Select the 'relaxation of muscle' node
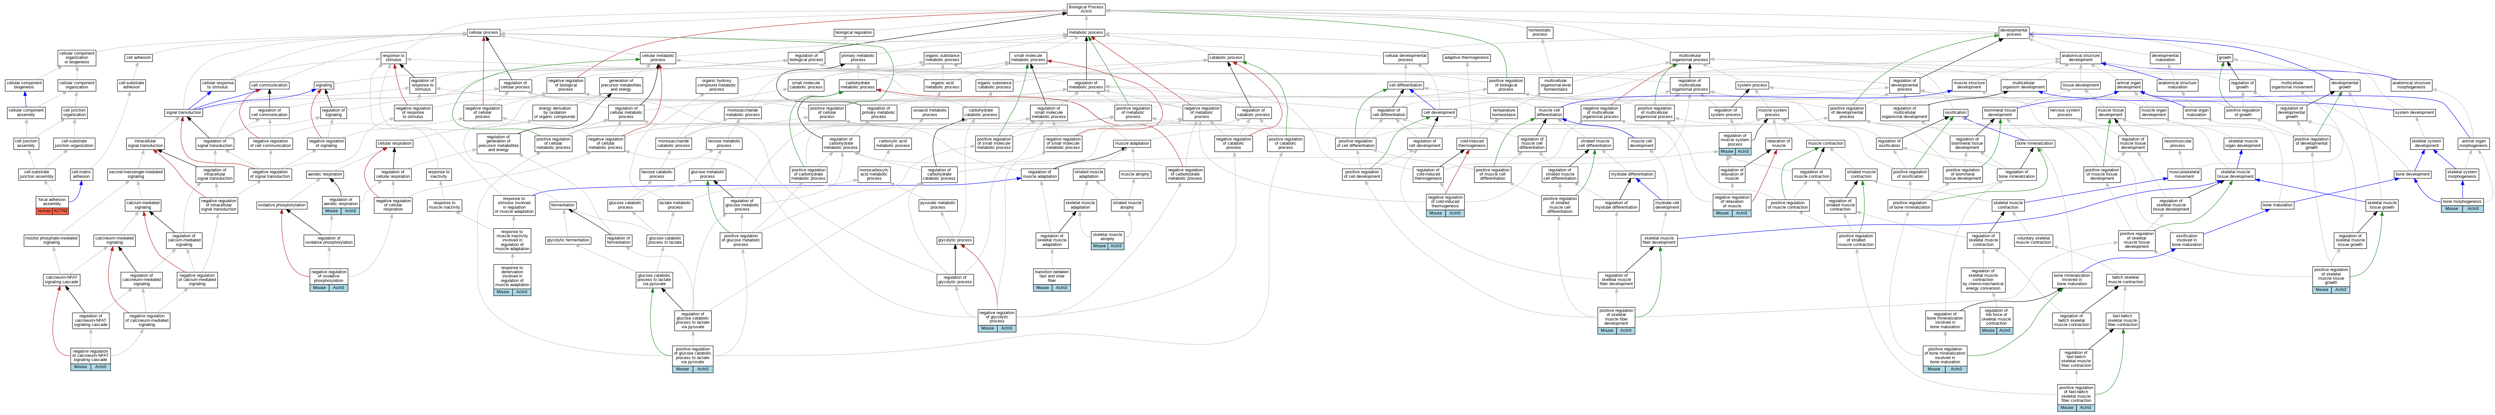Screen dimensions: 2495x415 tap(1778, 143)
